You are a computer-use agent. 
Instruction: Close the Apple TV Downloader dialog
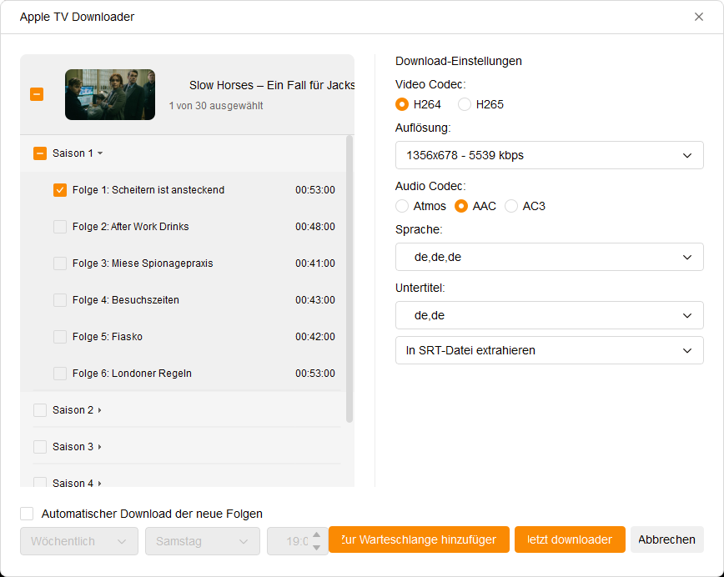pos(699,17)
